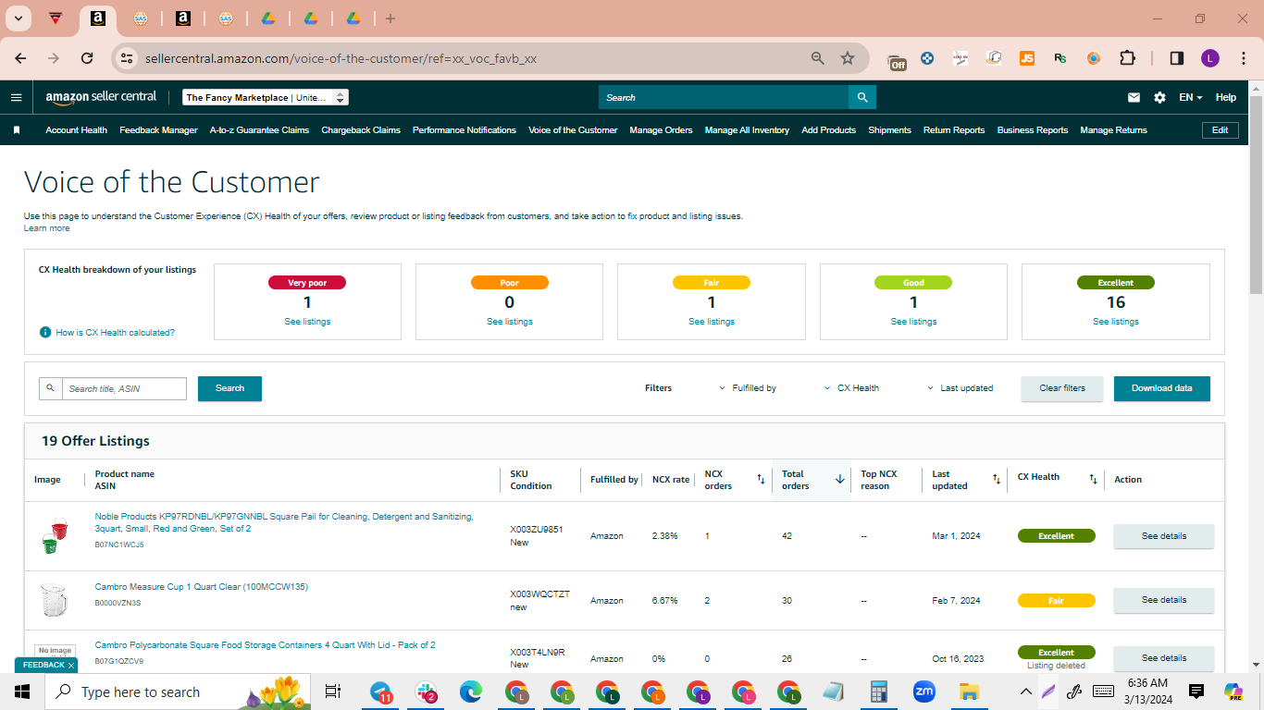Bookmark this page with the star icon
The image size is (1264, 710).
click(848, 58)
